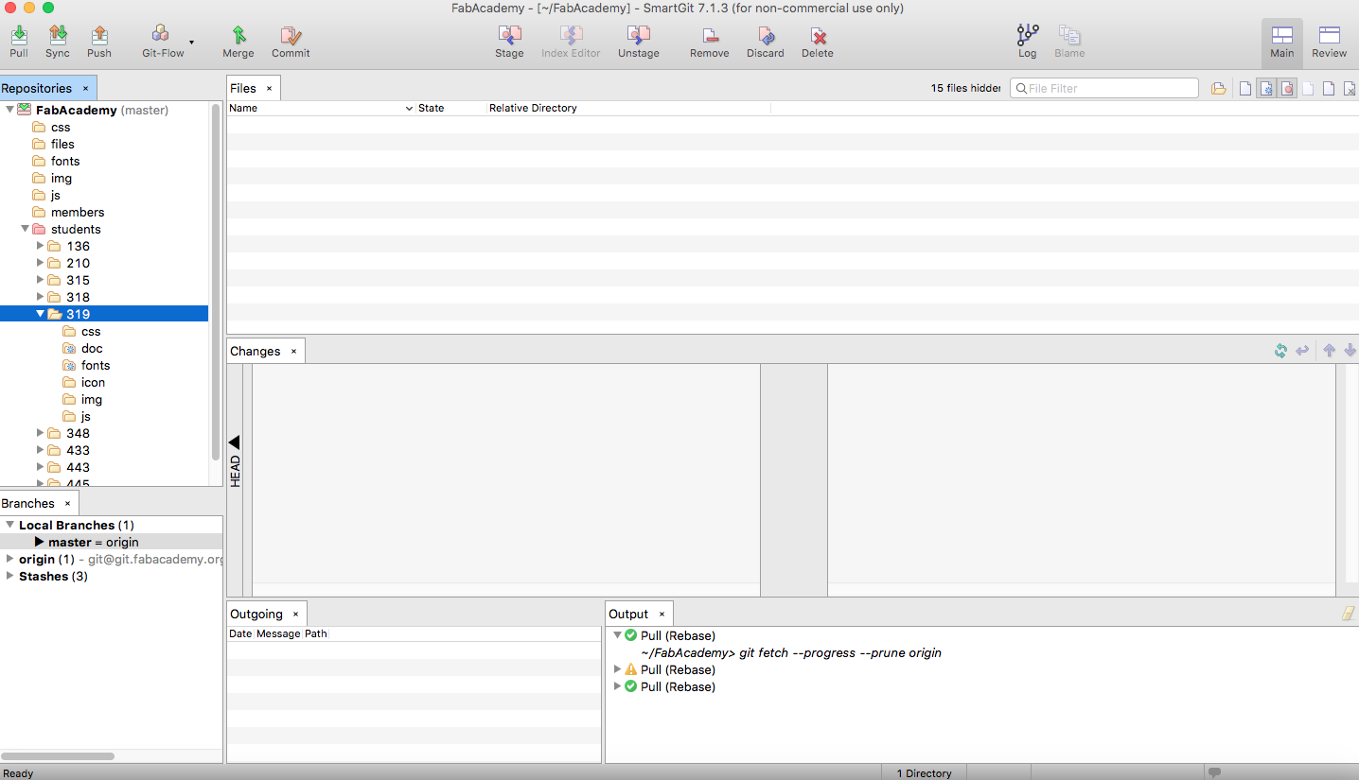Sort files by Name column header
This screenshot has width=1359, height=780.
(x=321, y=108)
